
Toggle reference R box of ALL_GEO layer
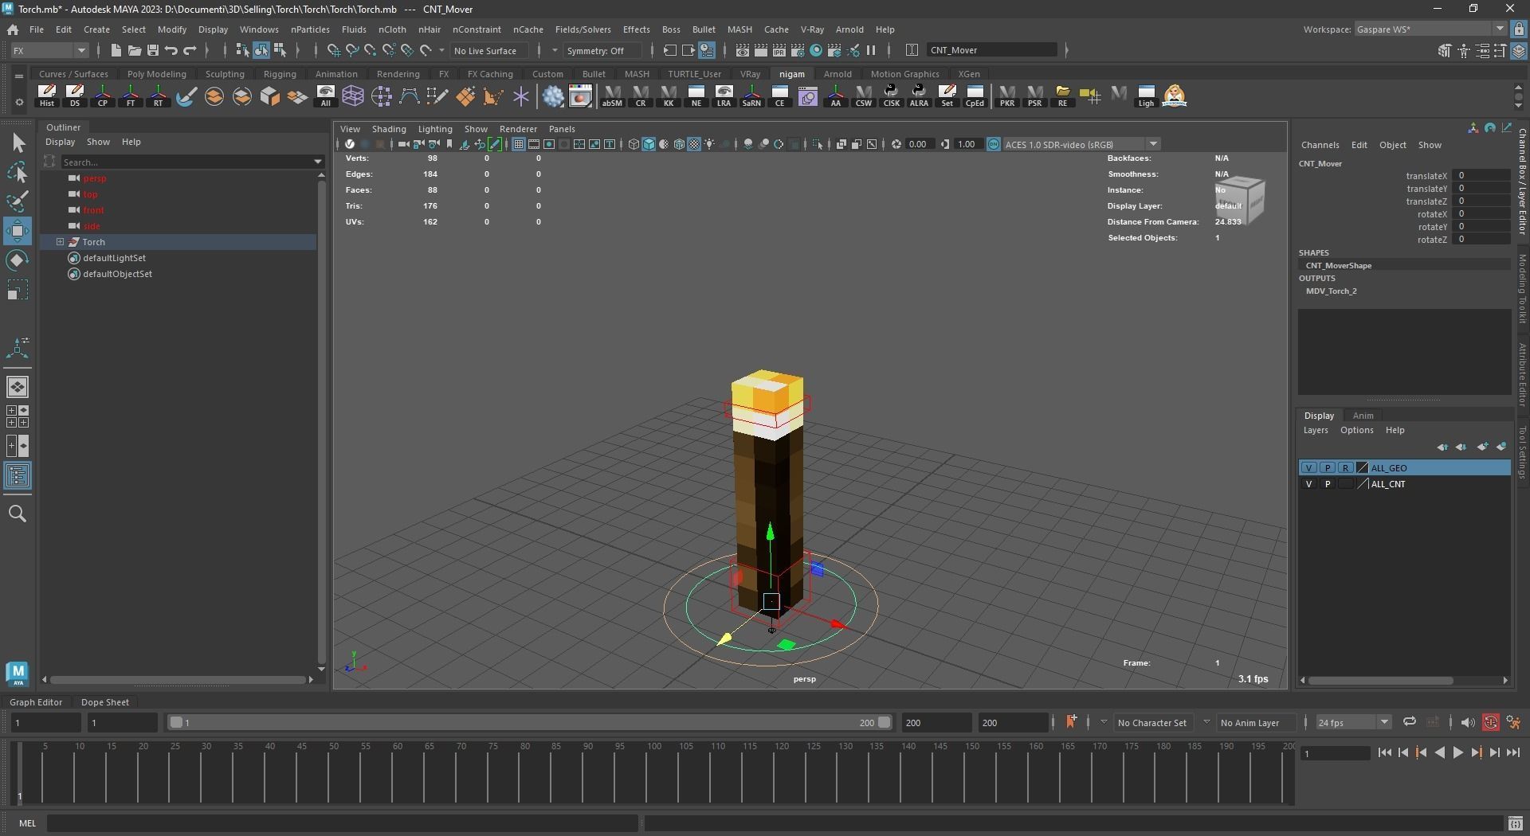click(1346, 468)
